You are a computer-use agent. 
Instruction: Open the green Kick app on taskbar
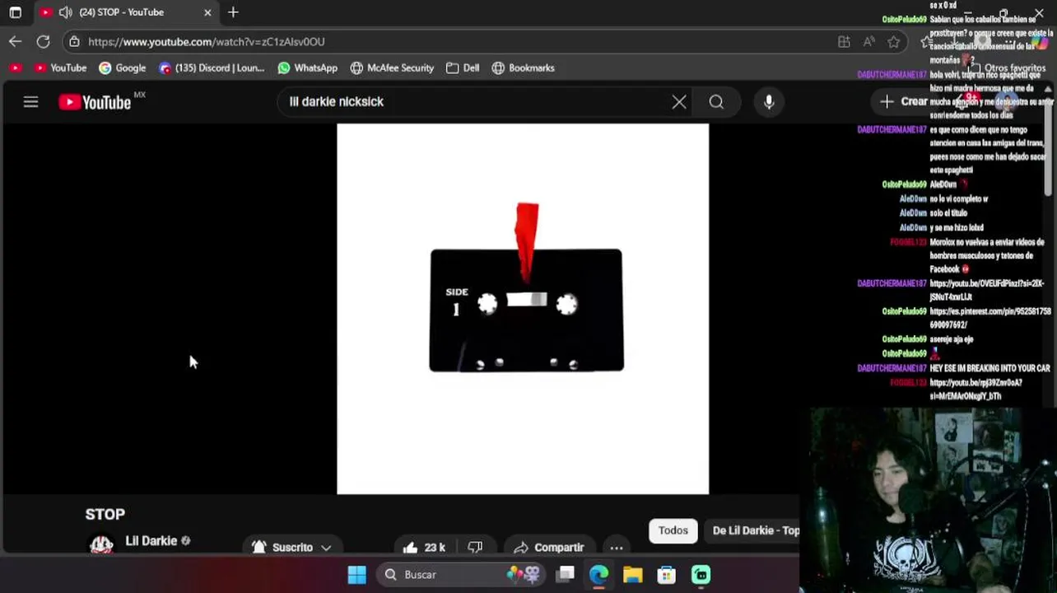click(x=701, y=574)
